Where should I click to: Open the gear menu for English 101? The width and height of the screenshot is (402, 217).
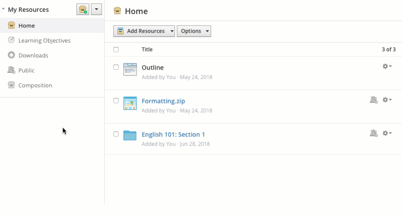(x=387, y=133)
